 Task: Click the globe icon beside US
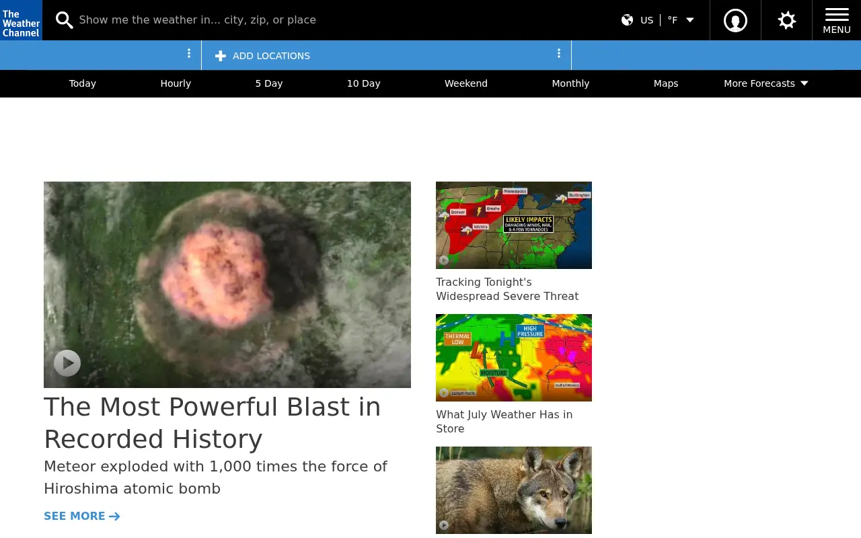627,20
